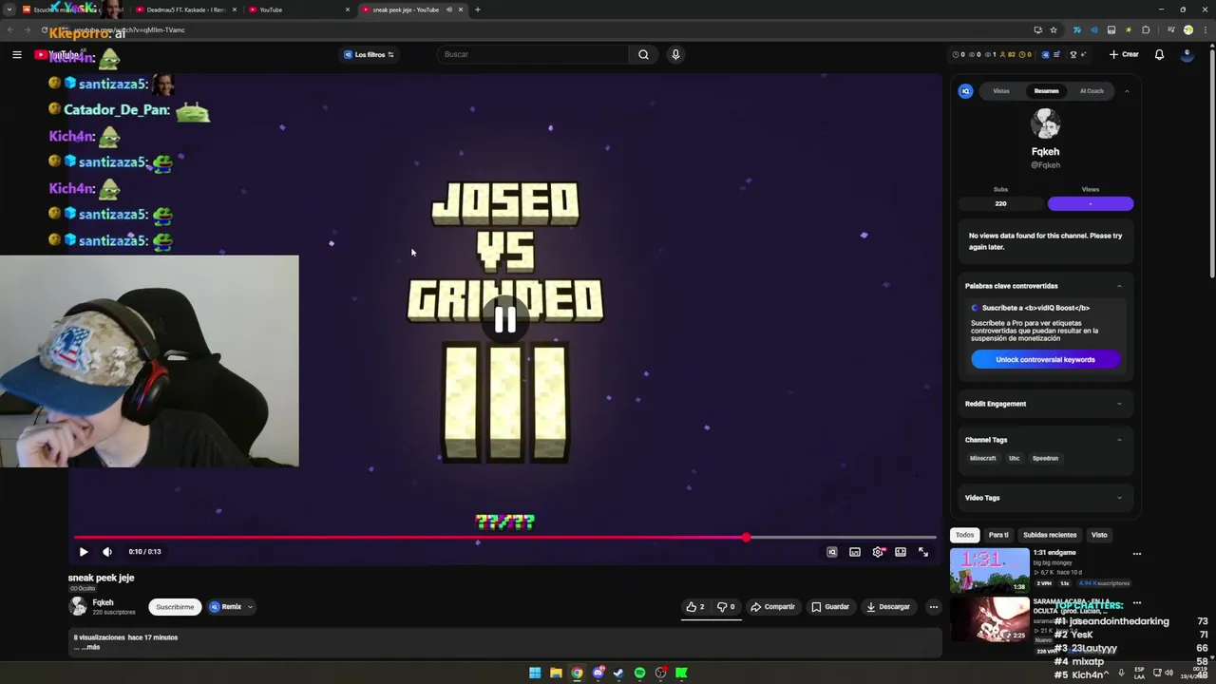Click the search magnifier button
Viewport: 1216px width, 684px height.
click(643, 54)
